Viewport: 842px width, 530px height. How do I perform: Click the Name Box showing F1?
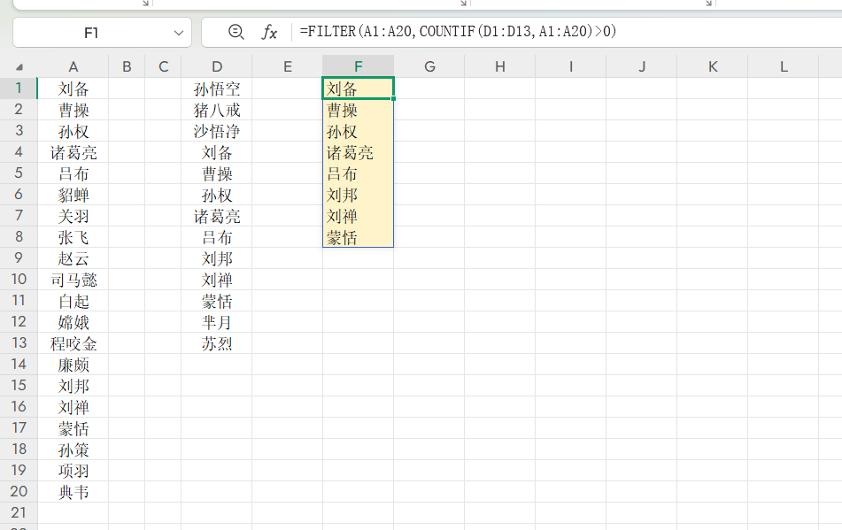pos(97,32)
